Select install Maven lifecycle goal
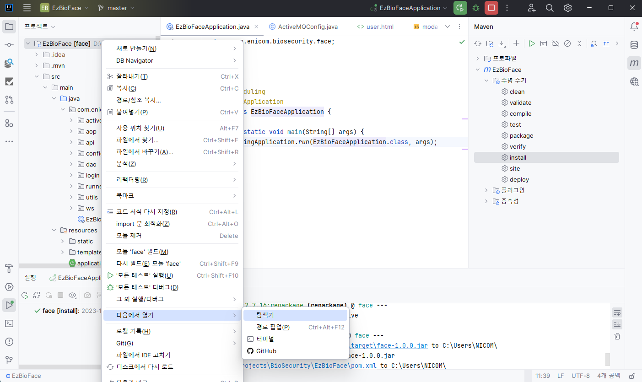This screenshot has height=382, width=642. tap(546, 157)
